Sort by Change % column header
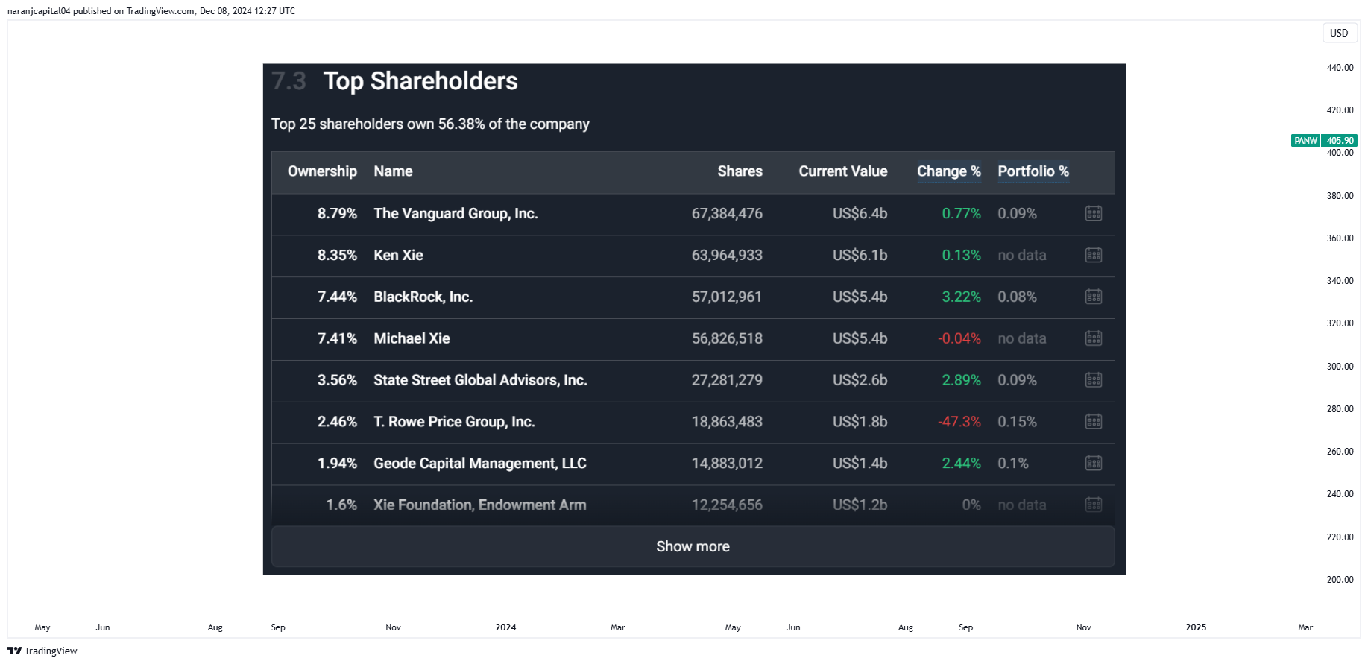 [x=949, y=171]
